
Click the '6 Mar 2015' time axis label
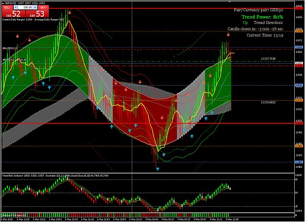click(7, 220)
